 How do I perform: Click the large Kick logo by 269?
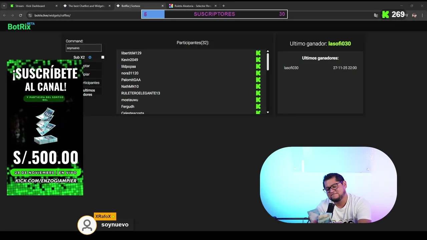pyautogui.click(x=386, y=14)
